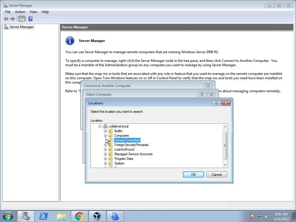Click the Back arrow toolbar icon
This screenshot has height=222, width=296.
point(6,19)
